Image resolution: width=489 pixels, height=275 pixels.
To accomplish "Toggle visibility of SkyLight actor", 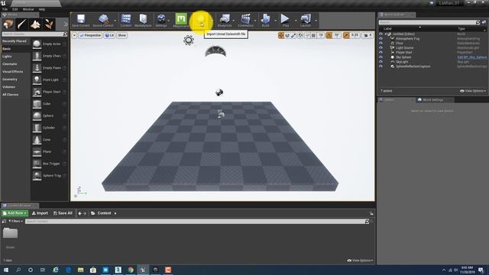I will 381,62.
